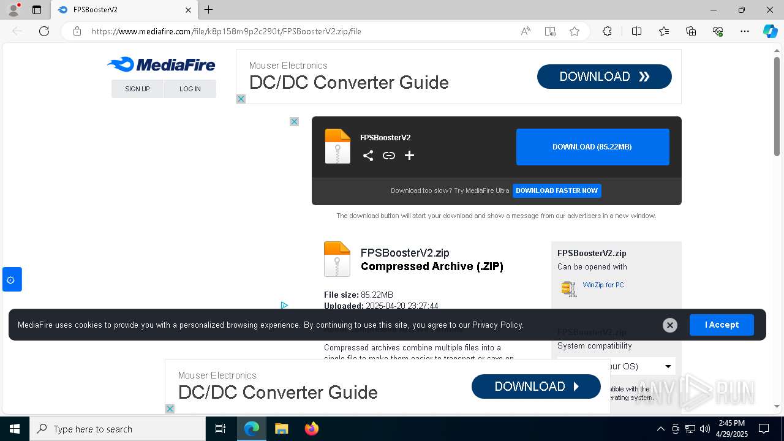Open Windows Start menu
Image resolution: width=784 pixels, height=441 pixels.
(15, 429)
